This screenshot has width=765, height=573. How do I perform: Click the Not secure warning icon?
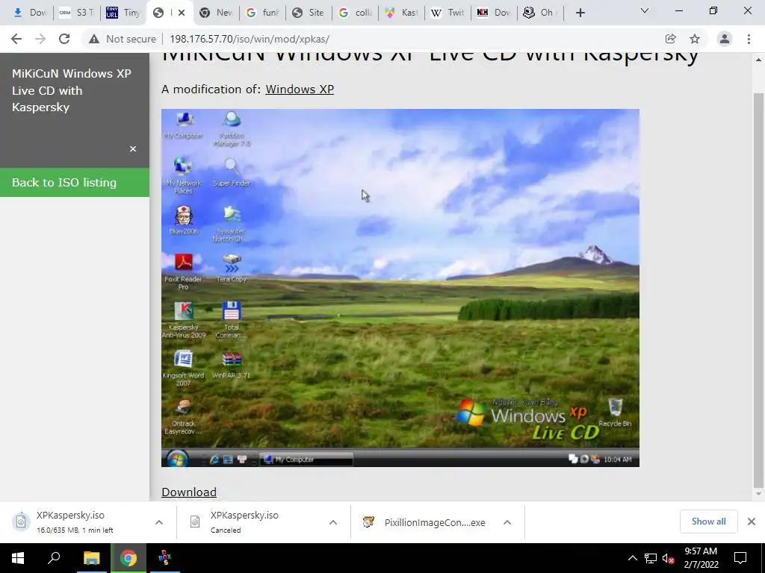tap(94, 39)
